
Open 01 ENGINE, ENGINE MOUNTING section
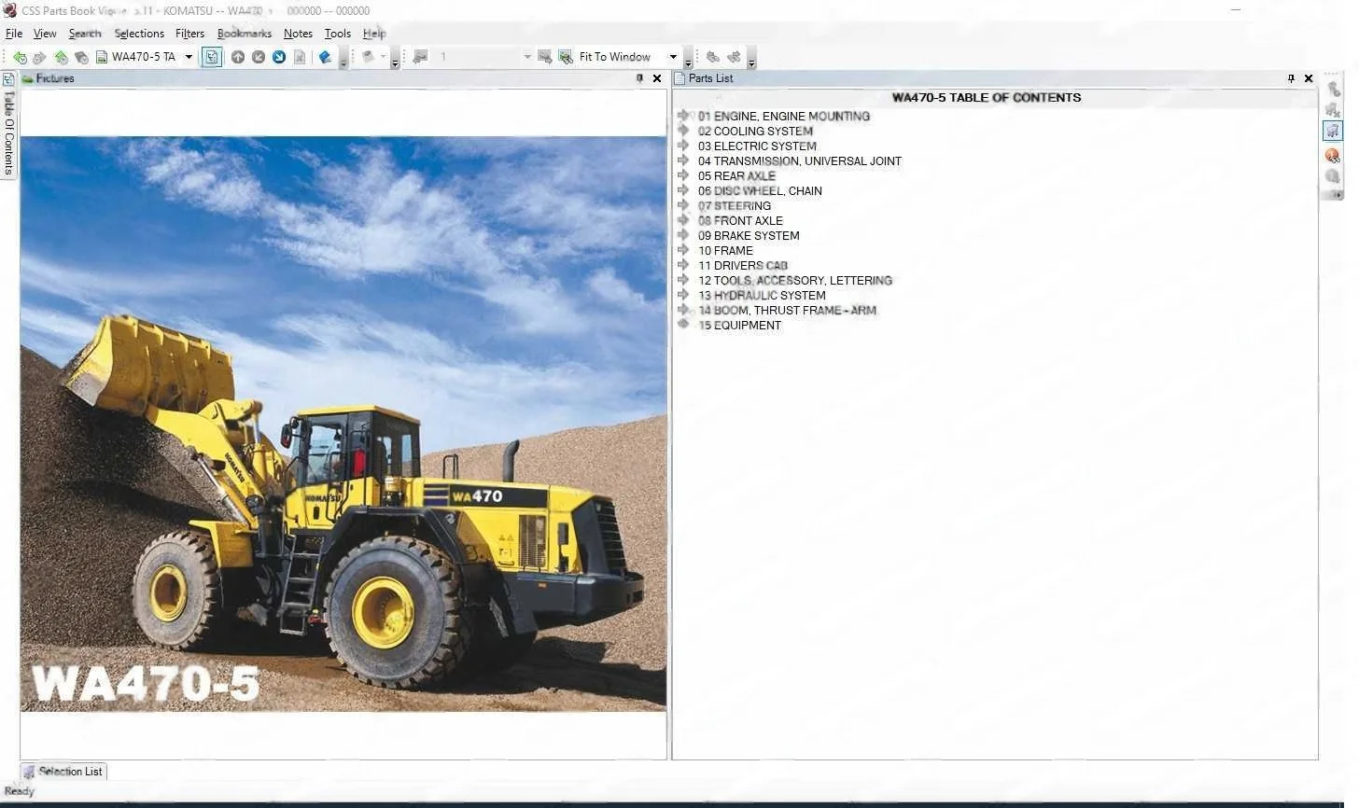(x=784, y=117)
